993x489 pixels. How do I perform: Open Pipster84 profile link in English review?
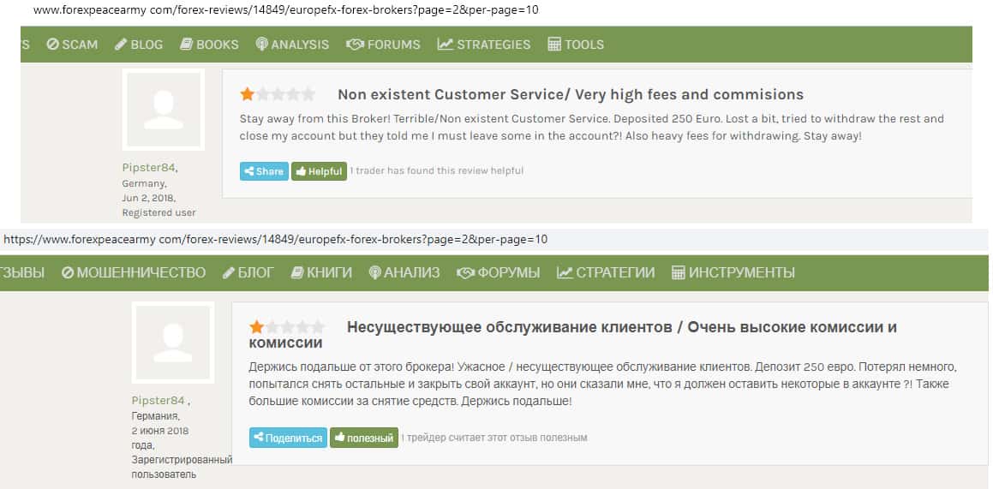[148, 168]
